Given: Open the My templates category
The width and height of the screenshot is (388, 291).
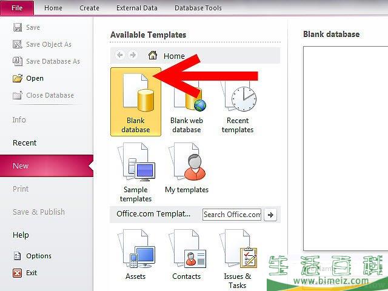Looking at the screenshot, I should (x=187, y=169).
